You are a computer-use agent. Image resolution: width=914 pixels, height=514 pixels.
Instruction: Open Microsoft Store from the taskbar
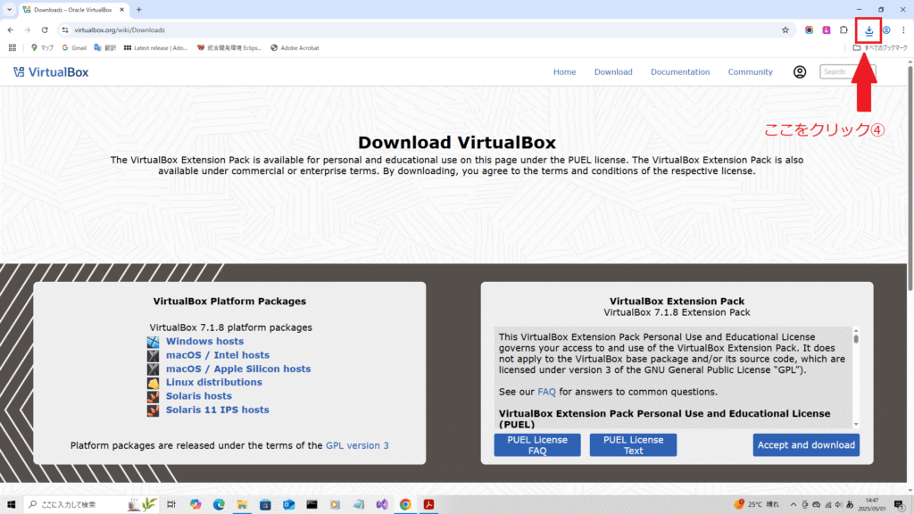(265, 505)
